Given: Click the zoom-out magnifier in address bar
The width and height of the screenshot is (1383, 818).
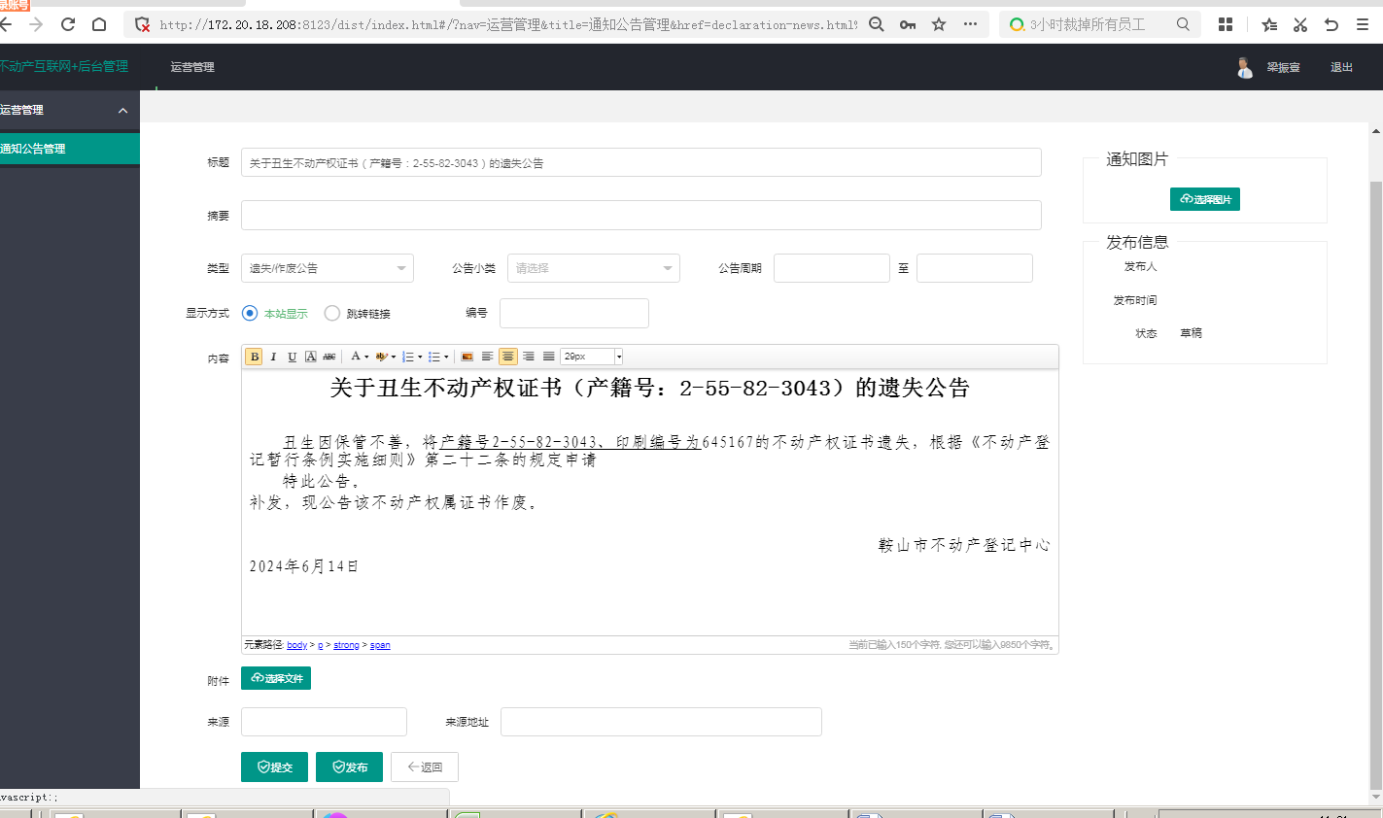Looking at the screenshot, I should pos(876,24).
